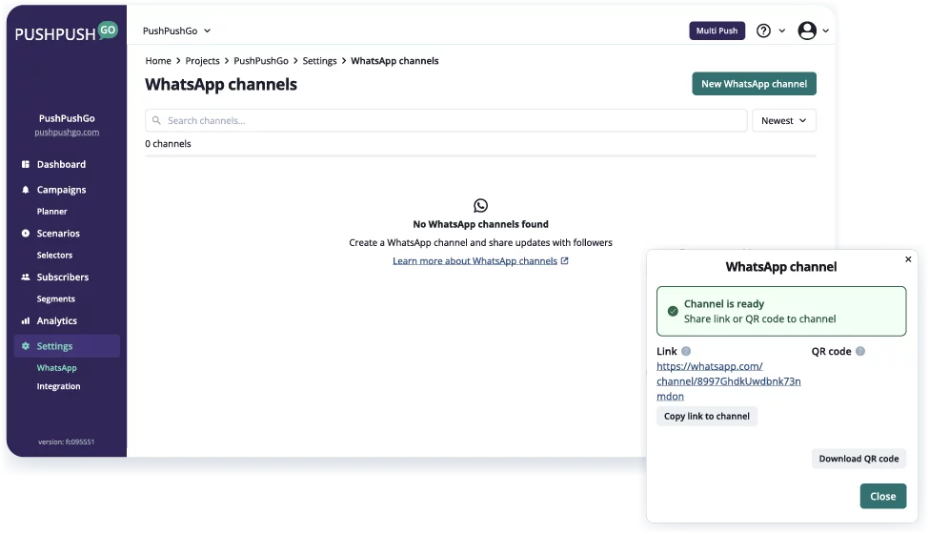Click Copy link to channel
The width and height of the screenshot is (929, 534).
click(x=707, y=416)
